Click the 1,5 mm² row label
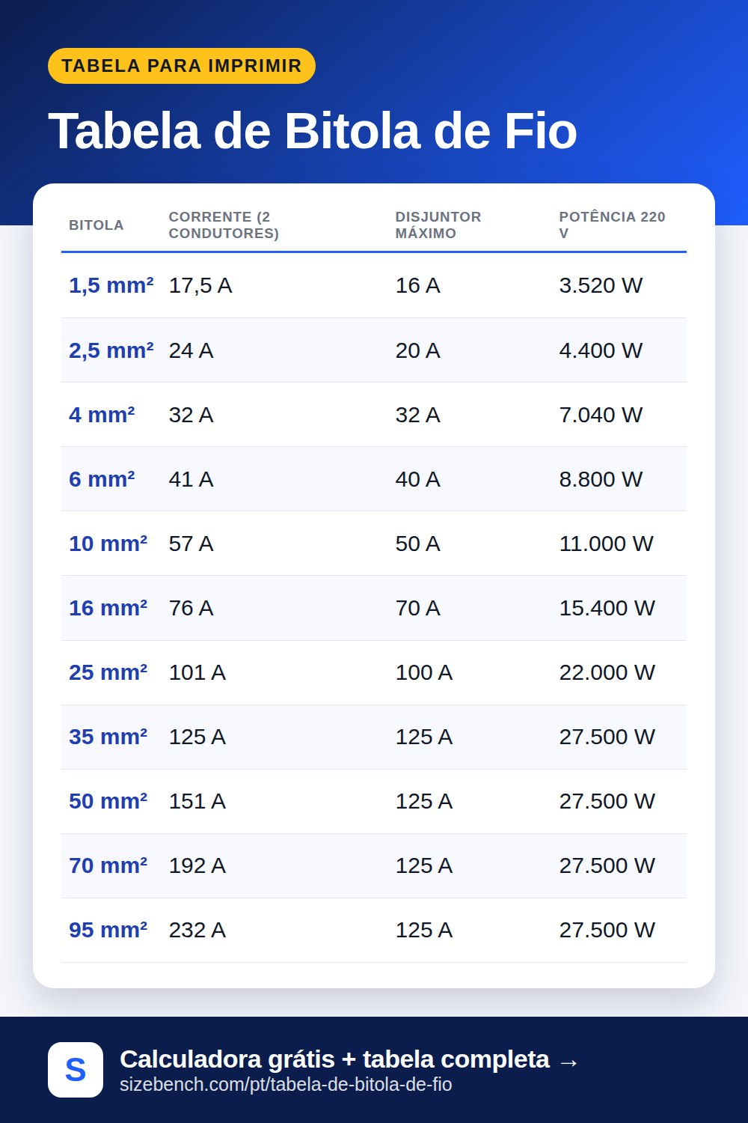This screenshot has width=748, height=1123. pyautogui.click(x=111, y=285)
